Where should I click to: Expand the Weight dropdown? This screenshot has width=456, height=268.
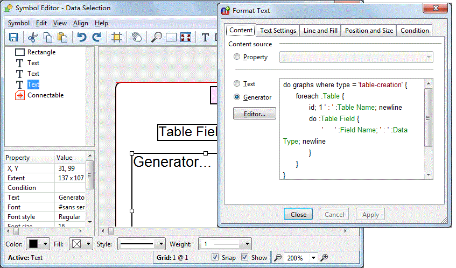pos(225,244)
